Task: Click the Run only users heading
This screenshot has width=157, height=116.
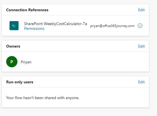Action: coord(20,82)
